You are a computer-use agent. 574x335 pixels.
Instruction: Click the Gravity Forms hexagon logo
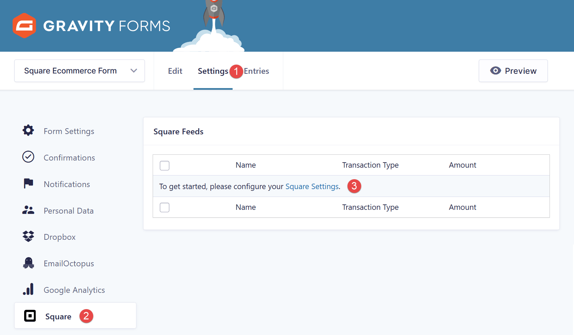[24, 26]
